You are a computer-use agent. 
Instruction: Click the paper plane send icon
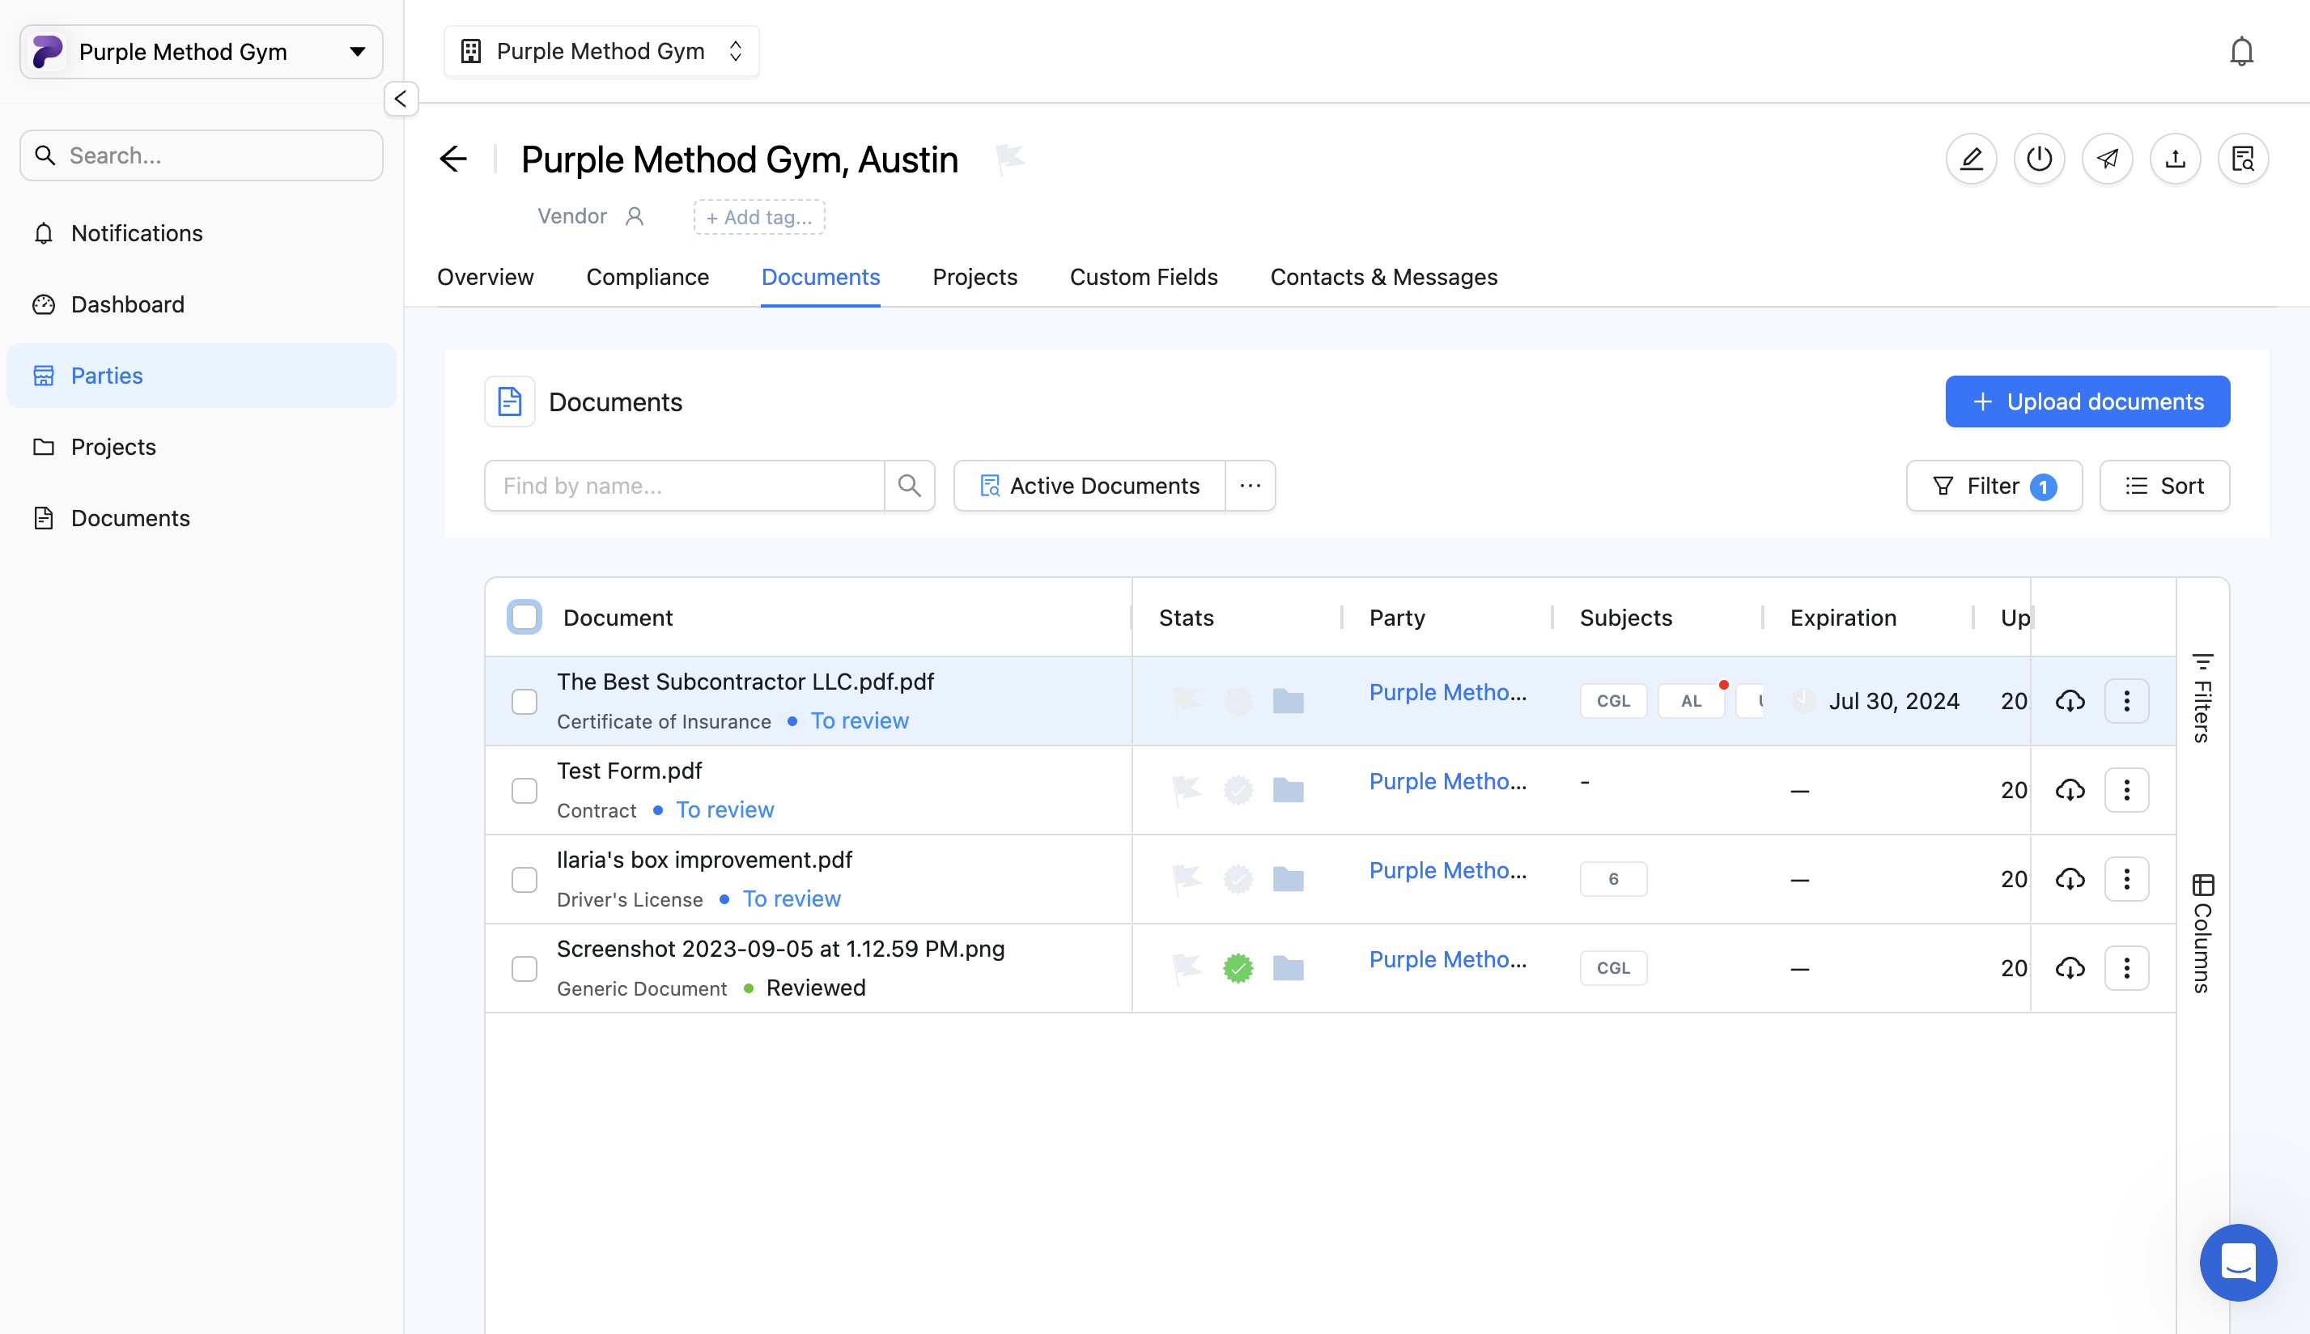pyautogui.click(x=2107, y=159)
